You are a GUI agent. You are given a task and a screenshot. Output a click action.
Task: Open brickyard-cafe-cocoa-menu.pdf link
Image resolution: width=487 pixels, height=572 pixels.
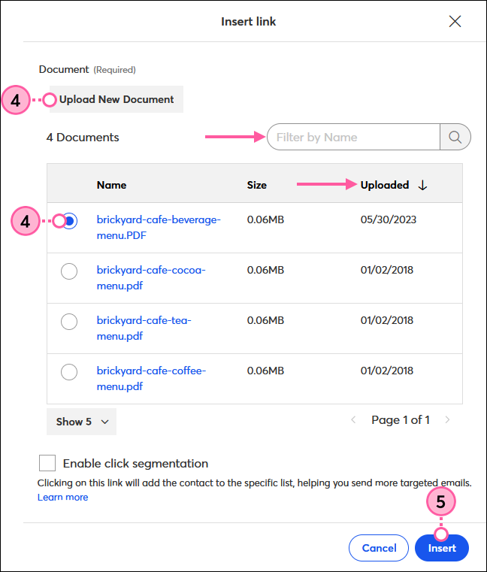[x=151, y=278]
